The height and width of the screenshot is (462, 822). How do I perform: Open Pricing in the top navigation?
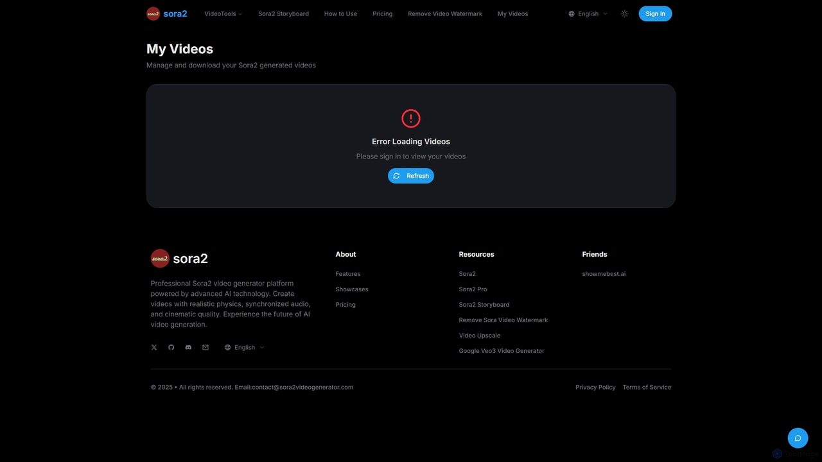[382, 13]
